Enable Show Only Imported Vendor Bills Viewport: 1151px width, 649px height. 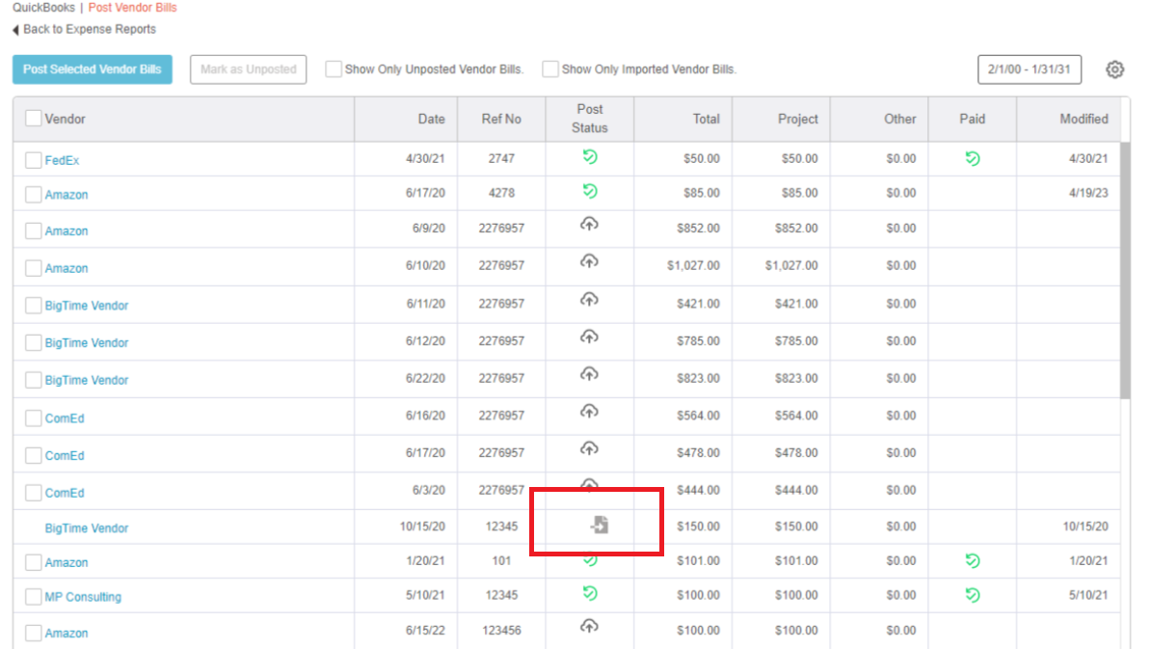click(549, 69)
